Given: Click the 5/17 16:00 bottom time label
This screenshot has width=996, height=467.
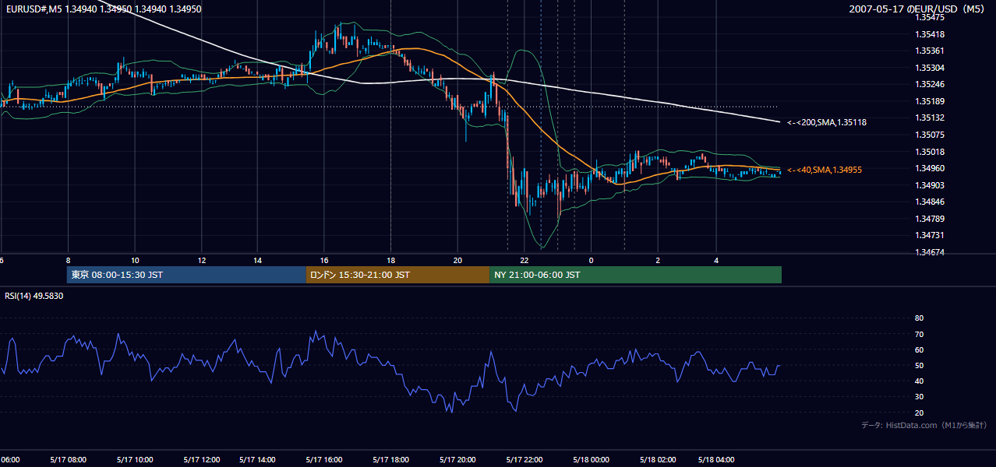Looking at the screenshot, I should tap(324, 460).
